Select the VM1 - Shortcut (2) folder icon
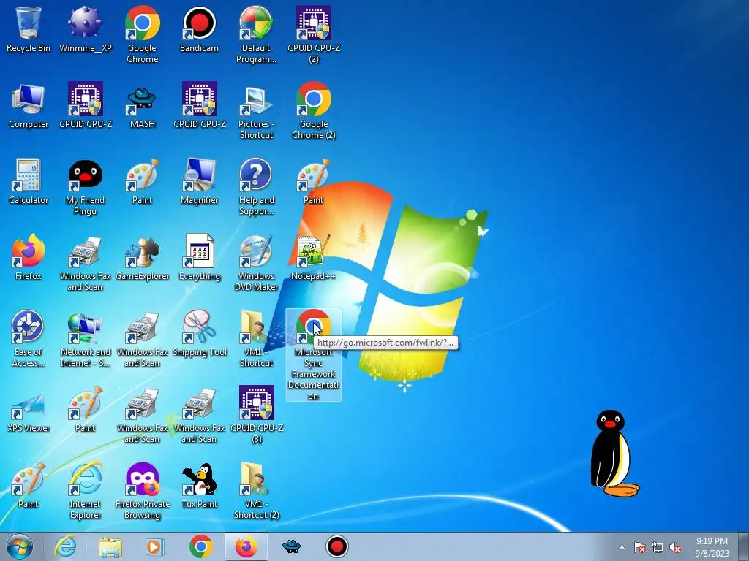This screenshot has width=749, height=561. click(256, 490)
